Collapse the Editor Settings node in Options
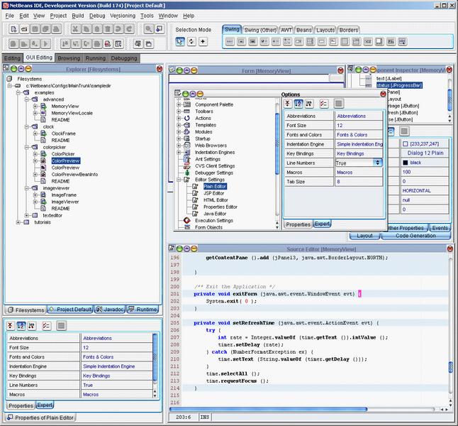This screenshot has height=426, width=458. coord(179,180)
